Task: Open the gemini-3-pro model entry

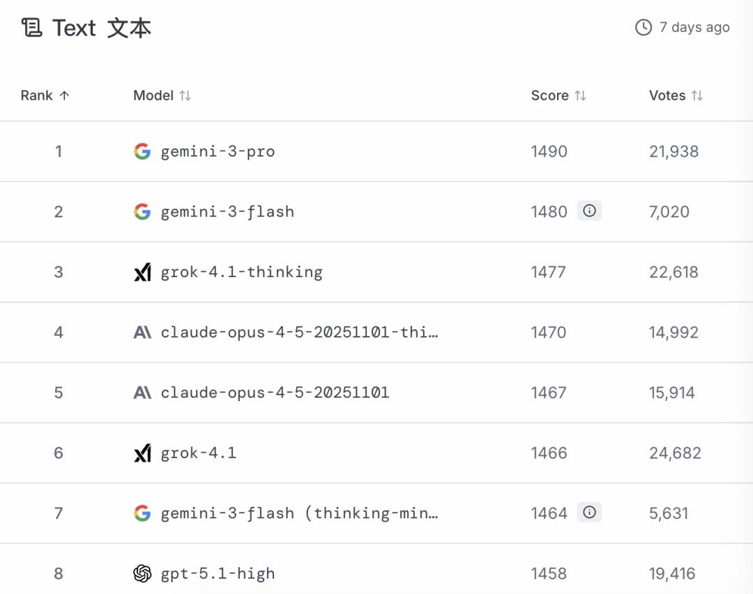Action: click(218, 152)
